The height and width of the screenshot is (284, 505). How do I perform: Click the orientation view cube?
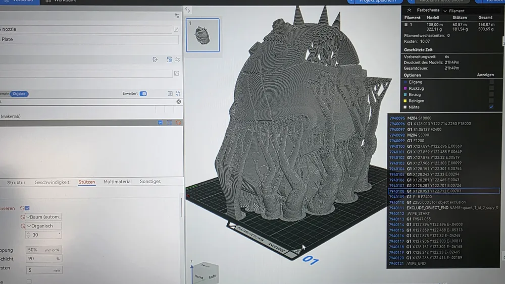[x=205, y=273]
